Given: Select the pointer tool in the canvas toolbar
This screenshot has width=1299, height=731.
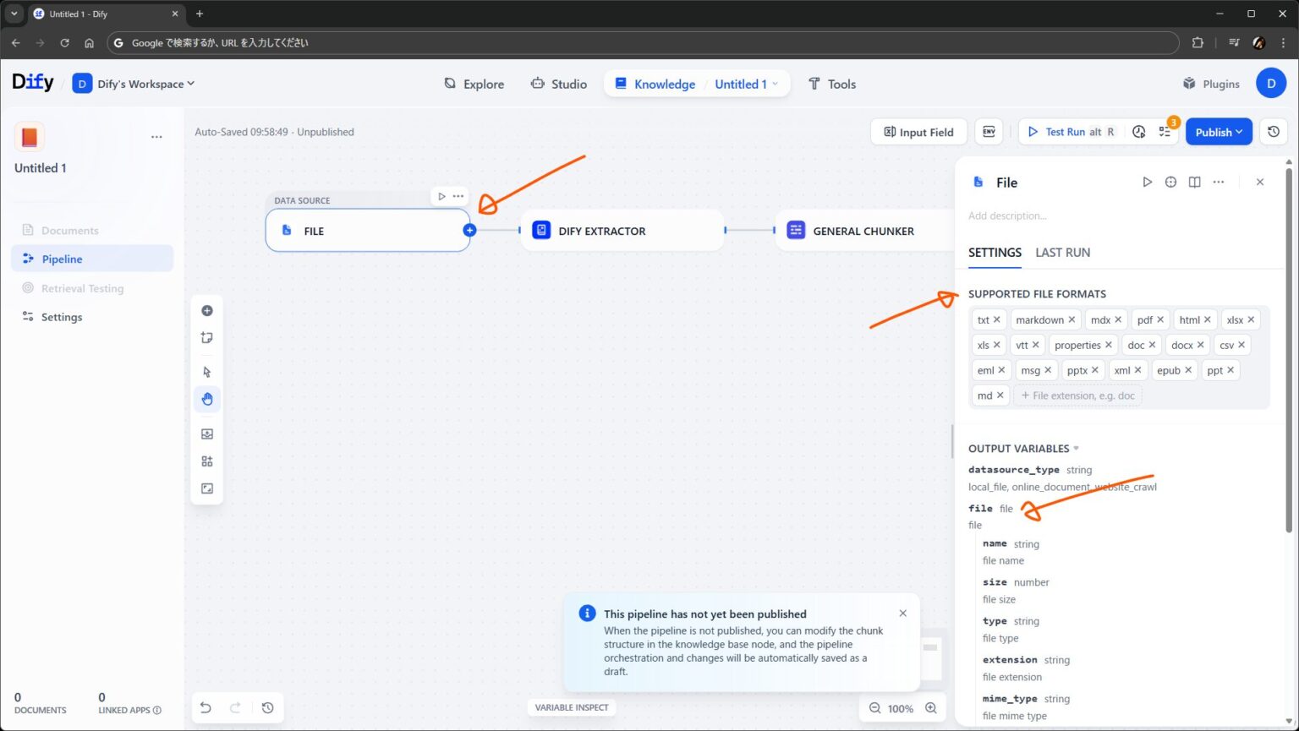Looking at the screenshot, I should click(207, 371).
